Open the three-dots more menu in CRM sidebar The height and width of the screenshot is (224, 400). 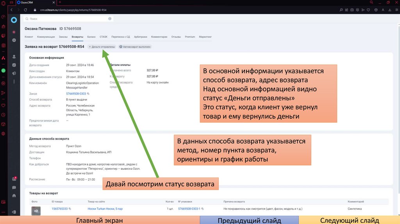[x=14, y=82]
